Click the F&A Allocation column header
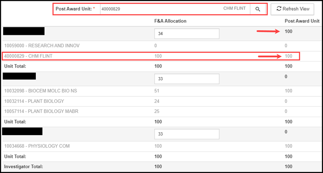Screen dimensions: 323x173 pyautogui.click(x=170, y=21)
